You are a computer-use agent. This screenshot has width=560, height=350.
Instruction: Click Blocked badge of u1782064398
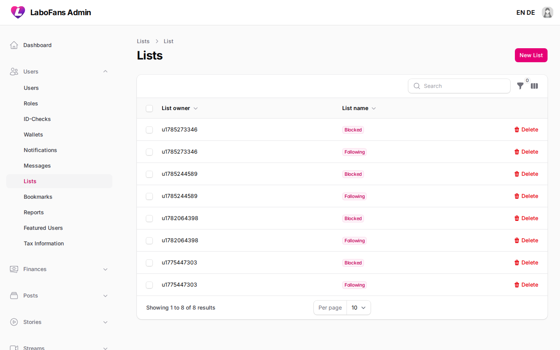tap(353, 219)
